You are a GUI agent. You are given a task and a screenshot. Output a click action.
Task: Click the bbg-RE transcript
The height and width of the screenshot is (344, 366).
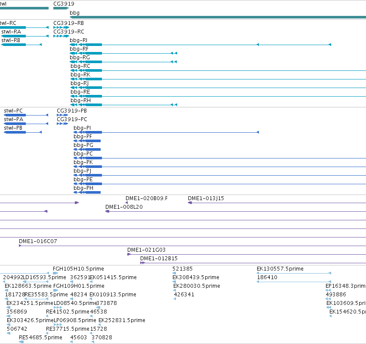pyautogui.click(x=218, y=96)
